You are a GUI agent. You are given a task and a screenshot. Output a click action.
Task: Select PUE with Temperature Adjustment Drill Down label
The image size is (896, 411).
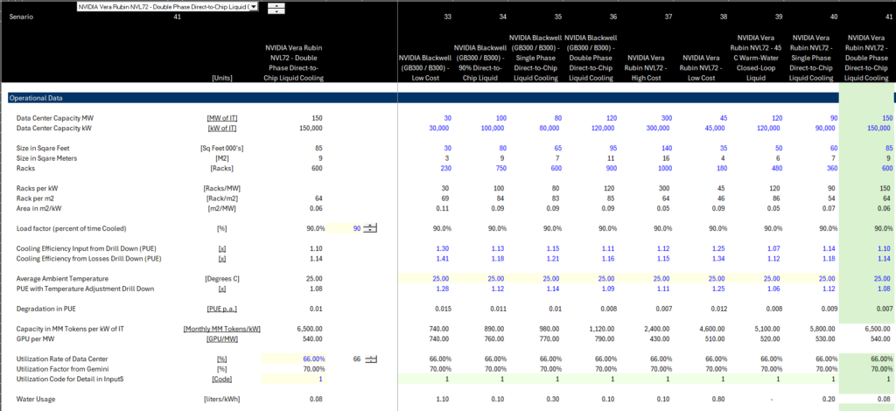tap(85, 289)
